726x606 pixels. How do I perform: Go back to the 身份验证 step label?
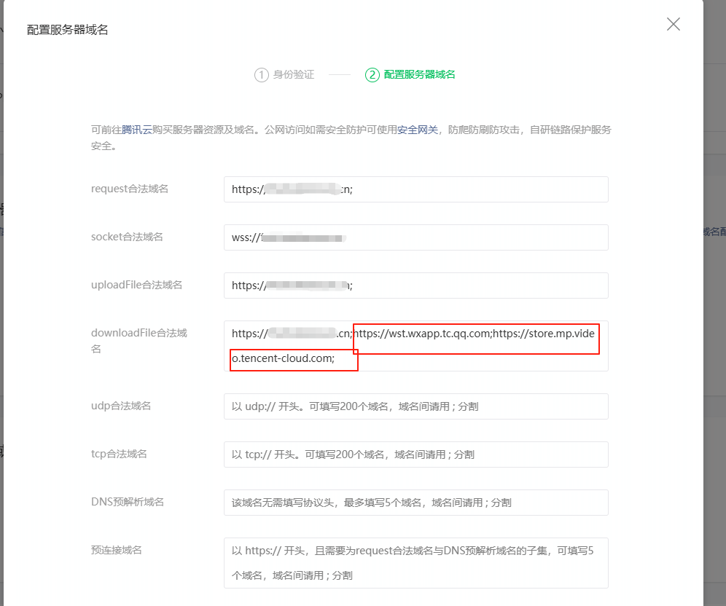click(x=294, y=75)
